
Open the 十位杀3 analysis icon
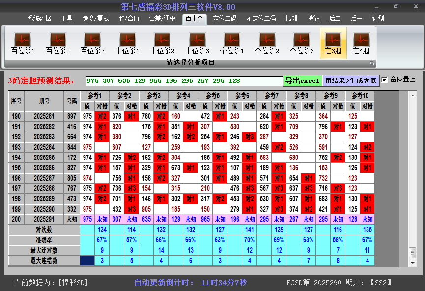pyautogui.click(x=197, y=42)
